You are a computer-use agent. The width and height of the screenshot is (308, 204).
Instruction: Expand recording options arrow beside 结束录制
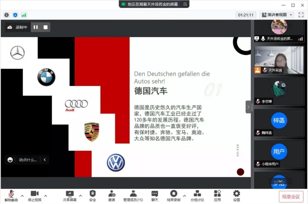tap(184, 196)
